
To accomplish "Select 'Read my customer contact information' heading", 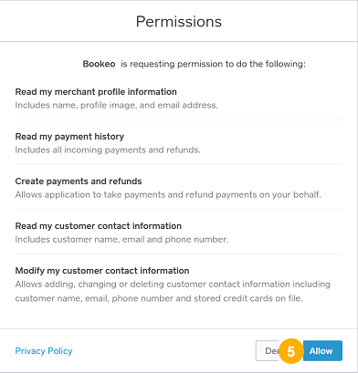I will click(x=99, y=226).
